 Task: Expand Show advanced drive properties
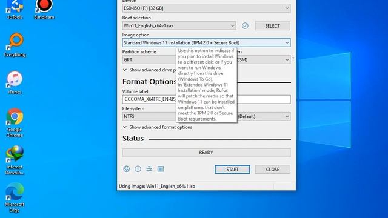click(149, 70)
